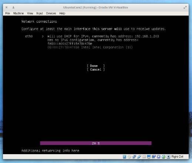Open the hard disk activity indicator
192x163 pixels.
(x=124, y=157)
